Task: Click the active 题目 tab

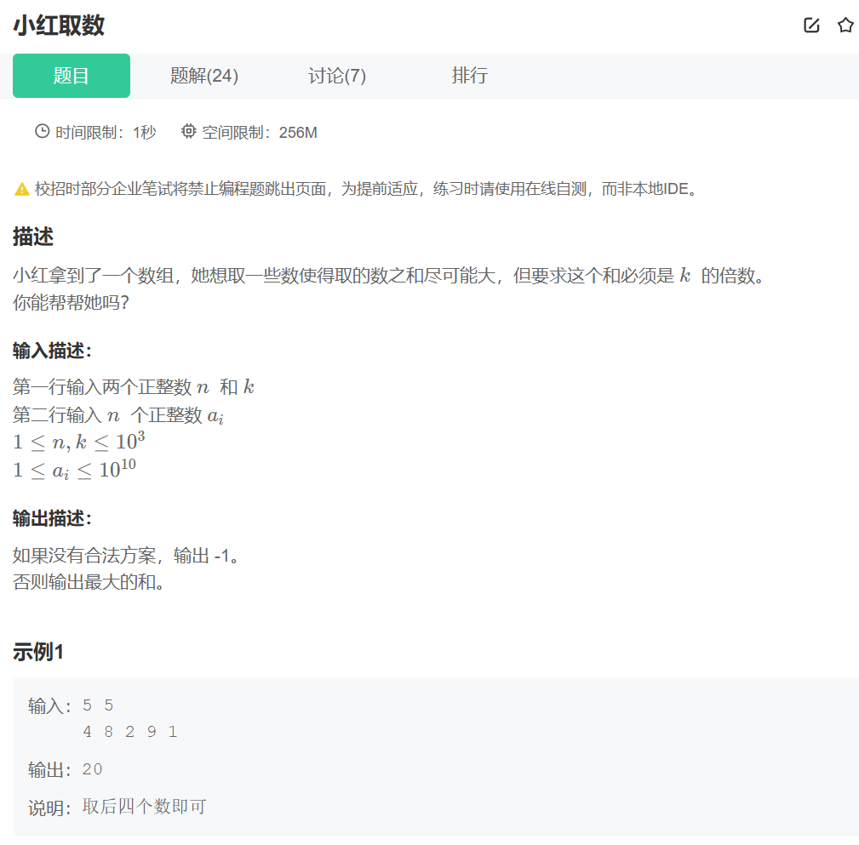Action: coord(71,76)
